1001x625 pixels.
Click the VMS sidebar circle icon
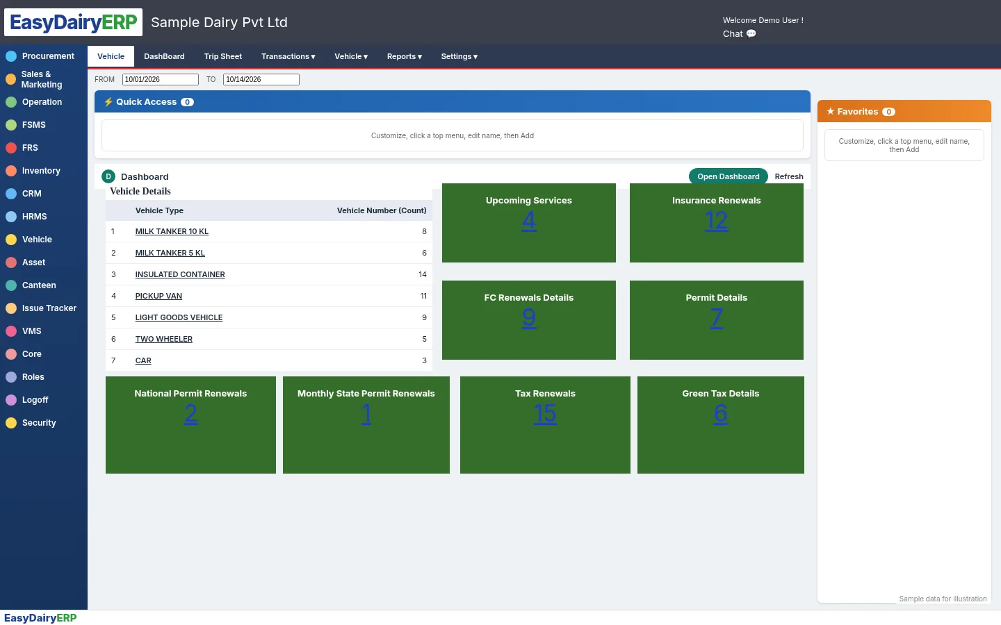tap(11, 331)
